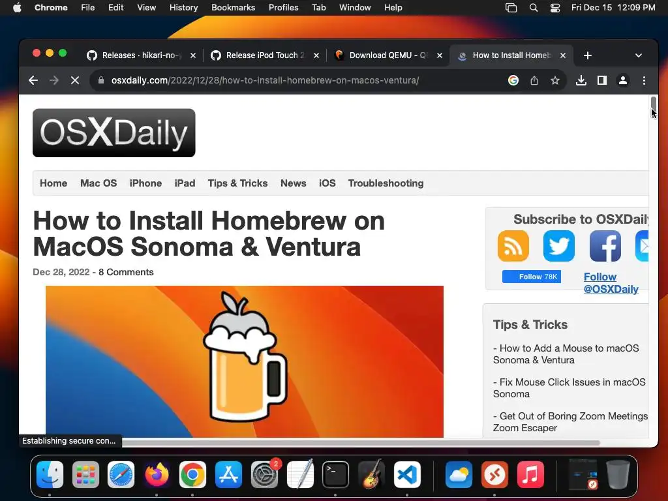The width and height of the screenshot is (668, 501).
Task: Open the Profiles menu
Action: click(x=283, y=8)
